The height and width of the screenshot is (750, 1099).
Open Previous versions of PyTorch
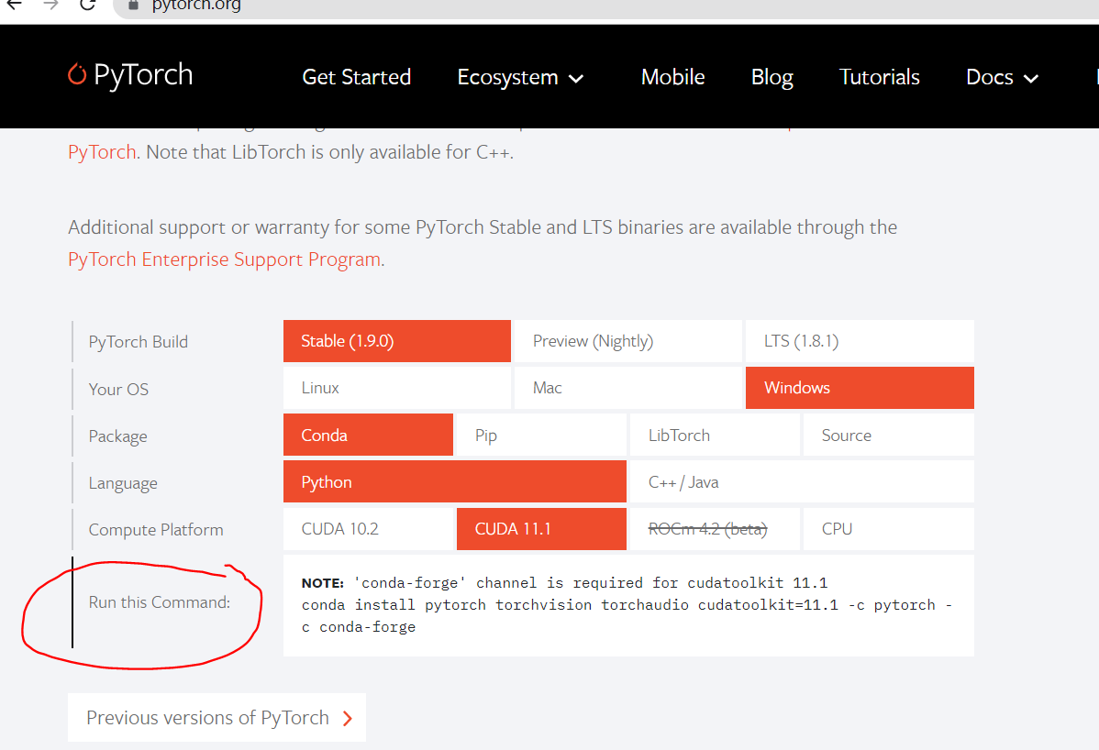[216, 718]
